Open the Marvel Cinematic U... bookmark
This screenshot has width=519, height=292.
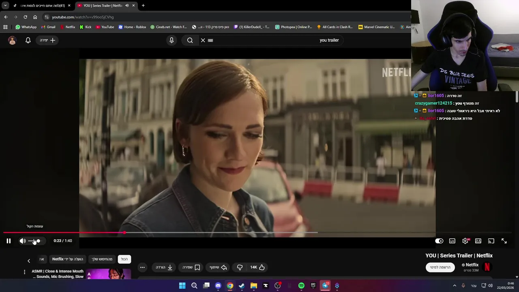377,27
